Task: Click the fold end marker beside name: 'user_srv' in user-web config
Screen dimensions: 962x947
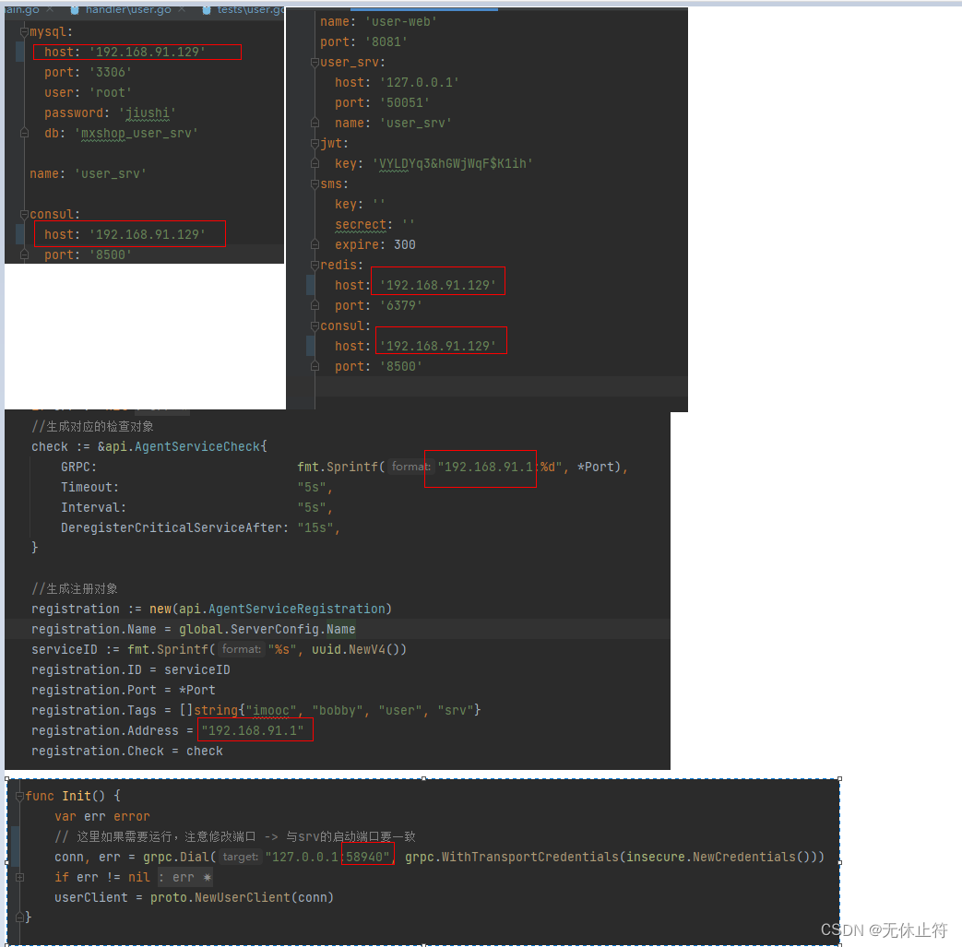Action: click(x=315, y=123)
